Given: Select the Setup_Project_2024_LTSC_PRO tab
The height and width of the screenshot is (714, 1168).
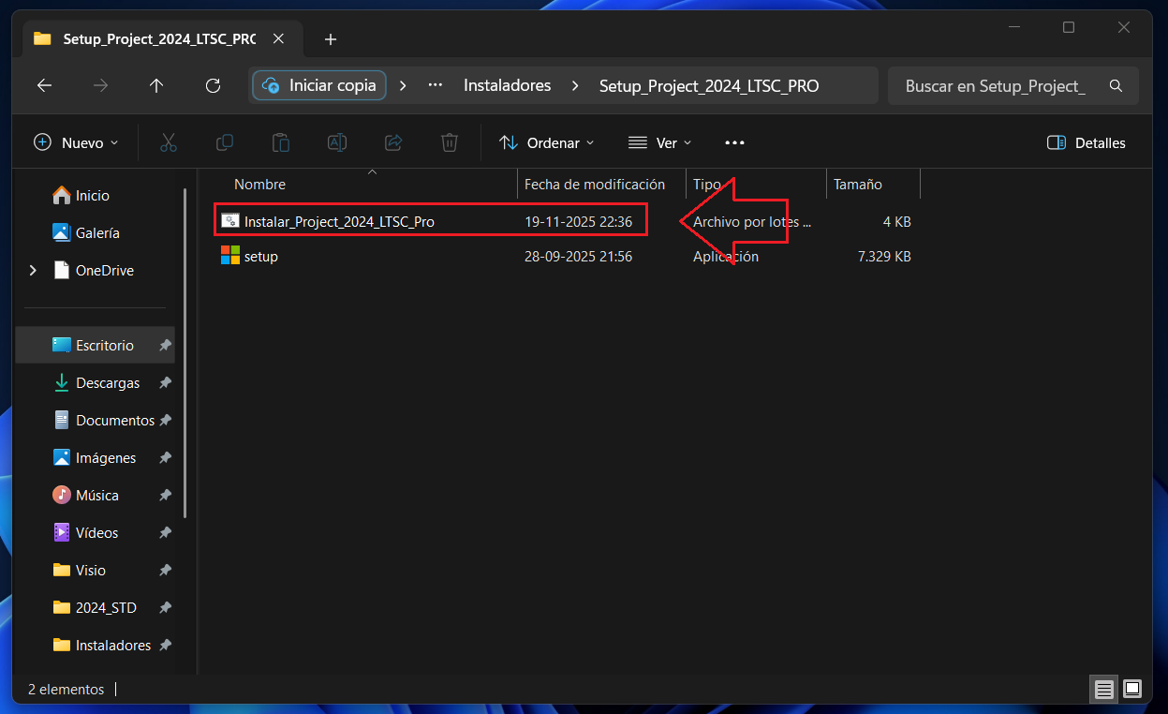Looking at the screenshot, I should point(161,38).
